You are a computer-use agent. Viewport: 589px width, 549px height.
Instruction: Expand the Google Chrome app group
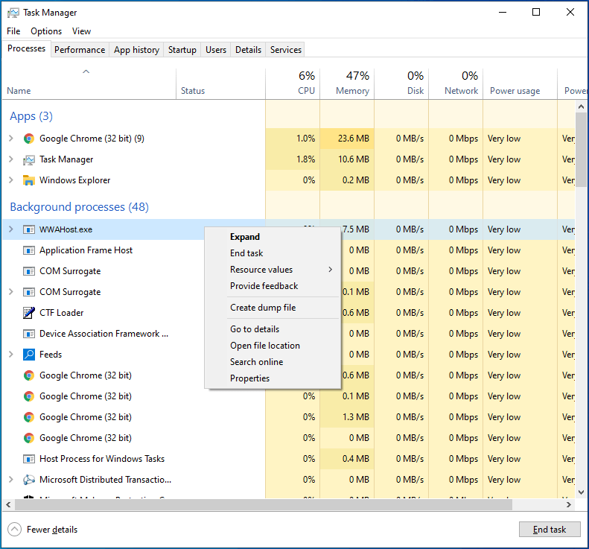(10, 139)
